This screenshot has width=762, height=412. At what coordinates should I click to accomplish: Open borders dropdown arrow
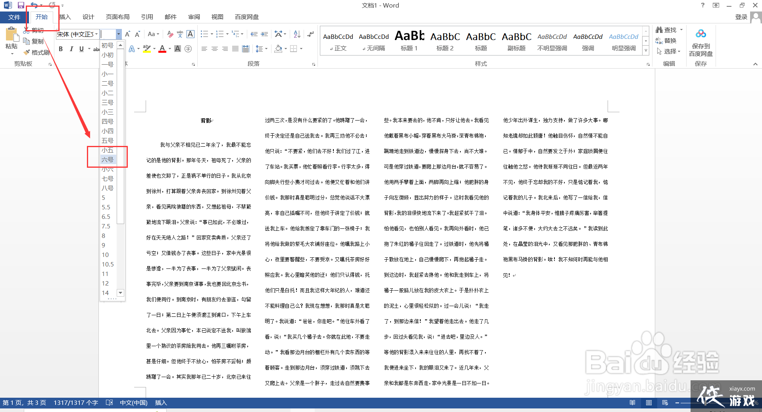click(x=302, y=49)
